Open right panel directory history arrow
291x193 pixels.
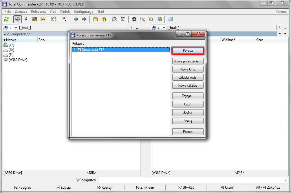(x=285, y=34)
